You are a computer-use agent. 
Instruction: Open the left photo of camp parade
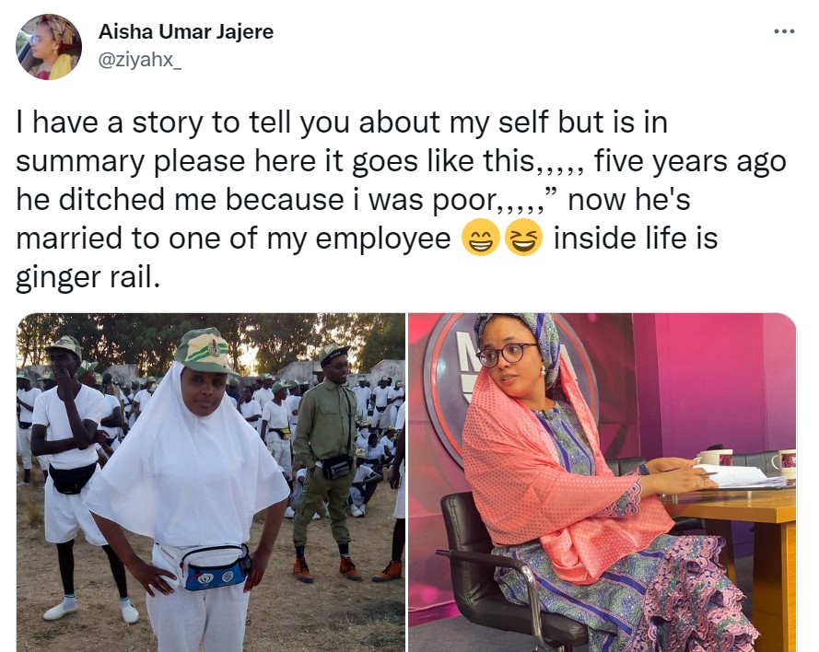click(x=210, y=482)
